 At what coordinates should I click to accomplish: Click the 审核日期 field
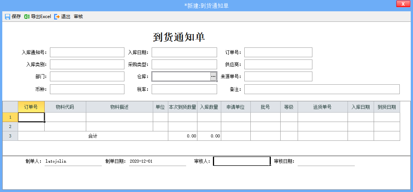326,161
